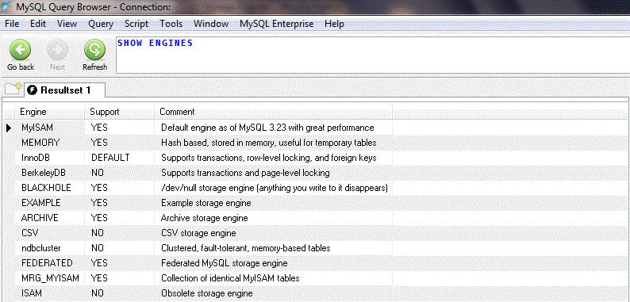Image resolution: width=630 pixels, height=302 pixels.
Task: Click the MySQL Query Browser title icon
Action: coord(6,7)
